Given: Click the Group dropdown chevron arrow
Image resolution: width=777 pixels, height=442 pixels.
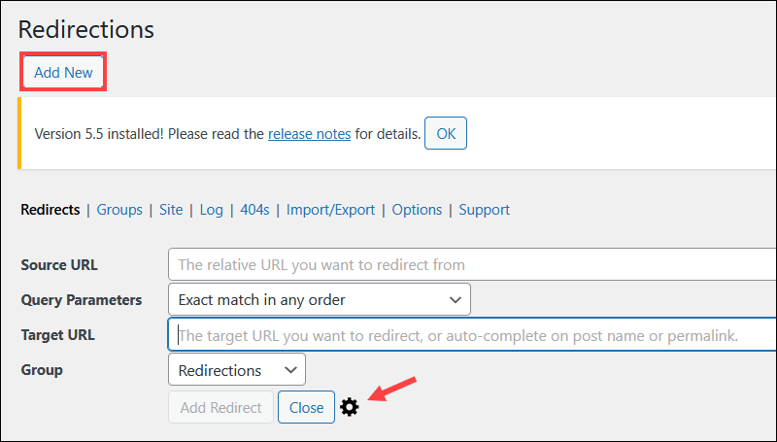Looking at the screenshot, I should tap(289, 370).
